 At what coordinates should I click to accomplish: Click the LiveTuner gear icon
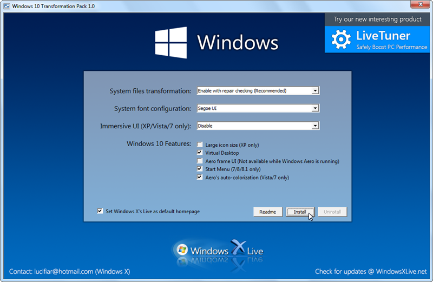point(341,40)
